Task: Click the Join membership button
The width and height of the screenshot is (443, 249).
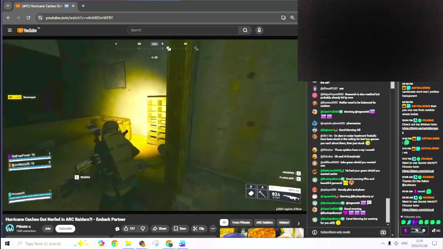Action: point(48,229)
